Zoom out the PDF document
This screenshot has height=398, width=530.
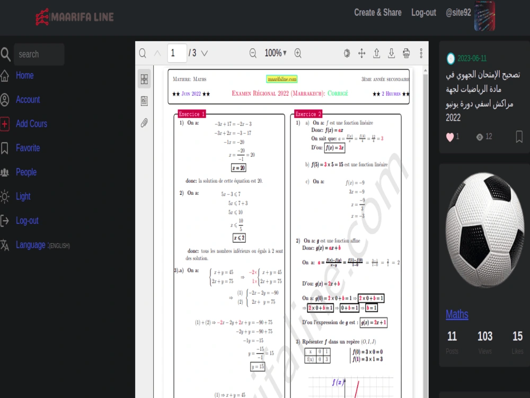point(253,53)
